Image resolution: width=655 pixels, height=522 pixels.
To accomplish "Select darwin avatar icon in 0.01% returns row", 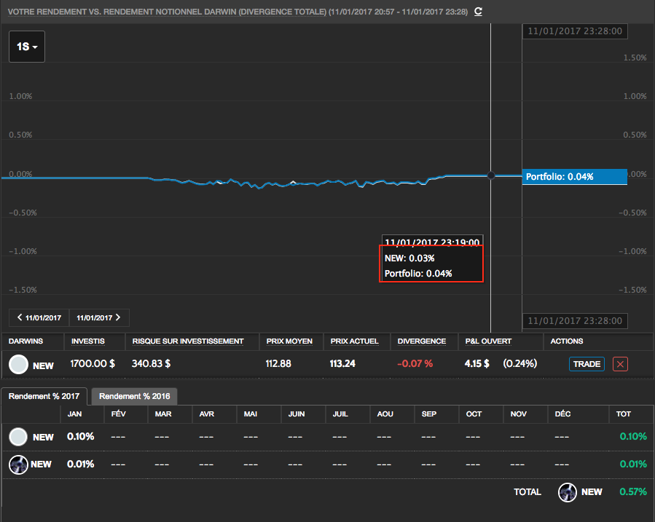I will tap(19, 464).
